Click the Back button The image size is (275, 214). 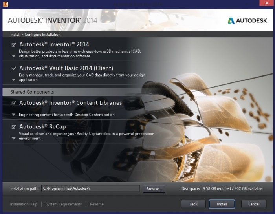point(193,204)
